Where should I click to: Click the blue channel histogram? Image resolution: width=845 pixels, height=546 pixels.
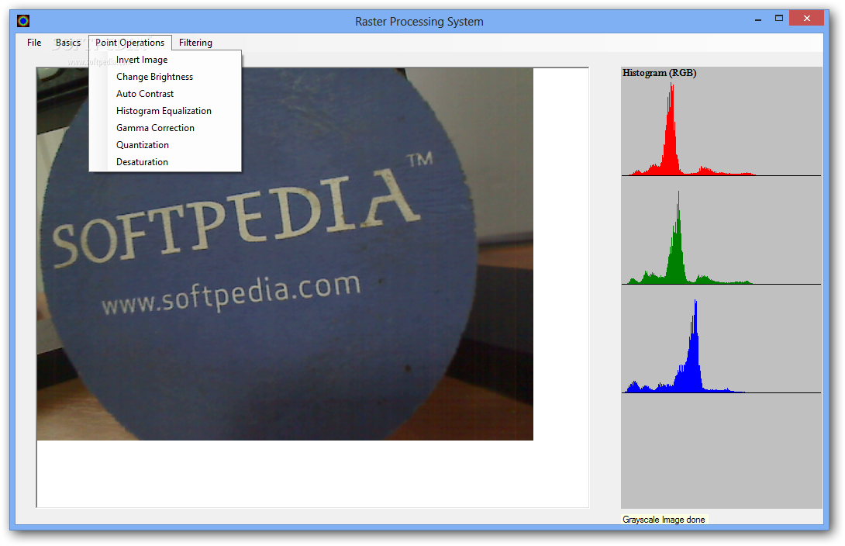point(721,346)
